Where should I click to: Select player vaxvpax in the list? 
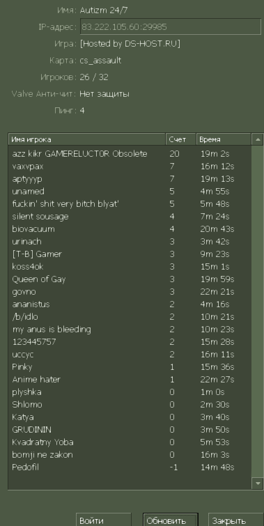coord(130,167)
